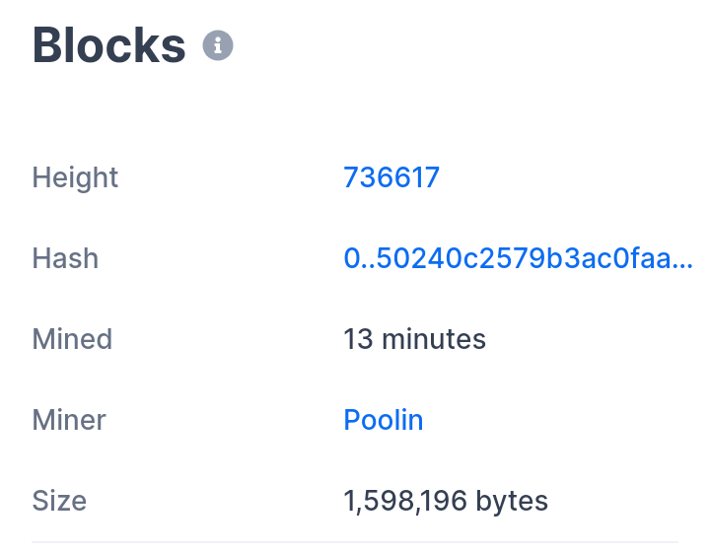Open the block hash 0..50240c2579b3ac0faa link
This screenshot has width=710, height=553.
click(x=518, y=258)
